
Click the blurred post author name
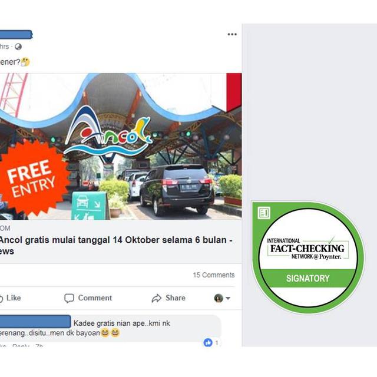[16, 34]
